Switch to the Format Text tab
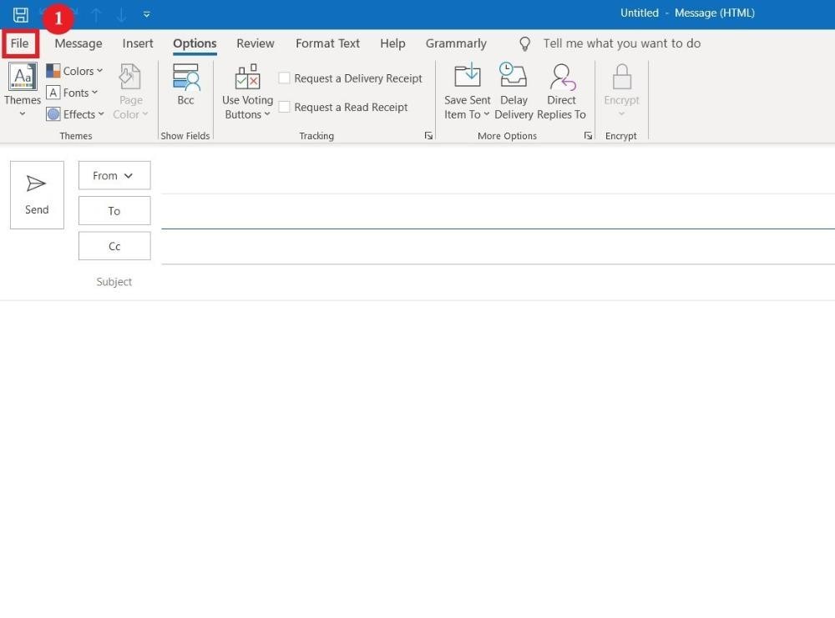Screen dimensions: 835x618 [327, 43]
